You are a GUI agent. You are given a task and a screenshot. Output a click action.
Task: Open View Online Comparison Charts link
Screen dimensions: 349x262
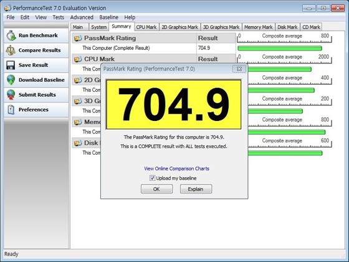(176, 168)
